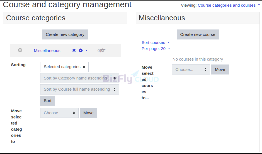
Task: Open the Selected categories sorting dropdown
Action: pyautogui.click(x=64, y=67)
